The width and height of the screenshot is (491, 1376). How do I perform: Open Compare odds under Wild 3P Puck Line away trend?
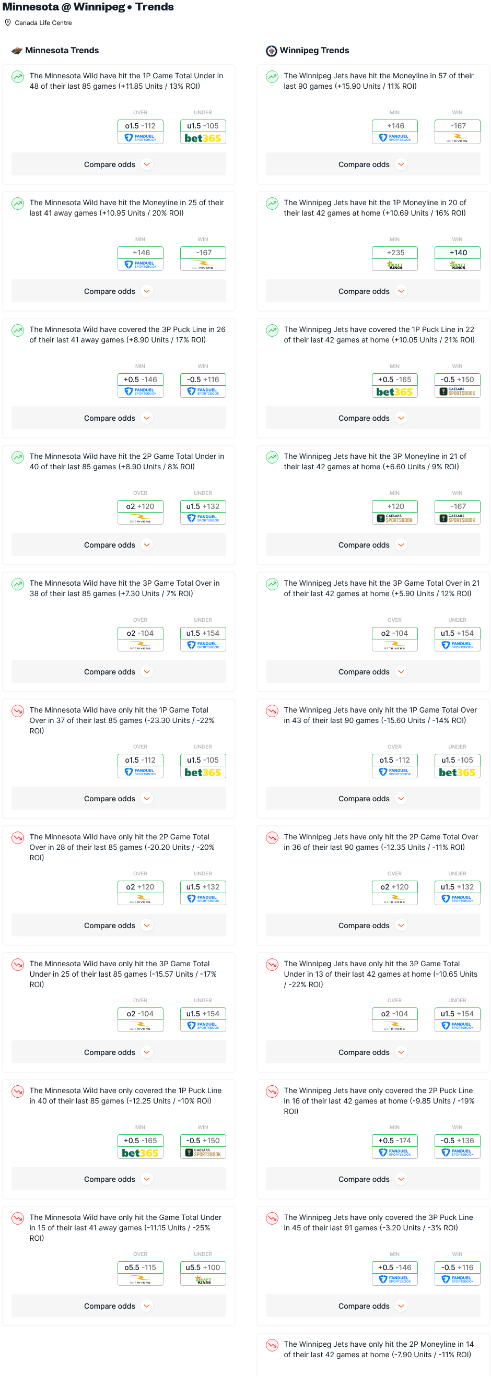pyautogui.click(x=118, y=418)
